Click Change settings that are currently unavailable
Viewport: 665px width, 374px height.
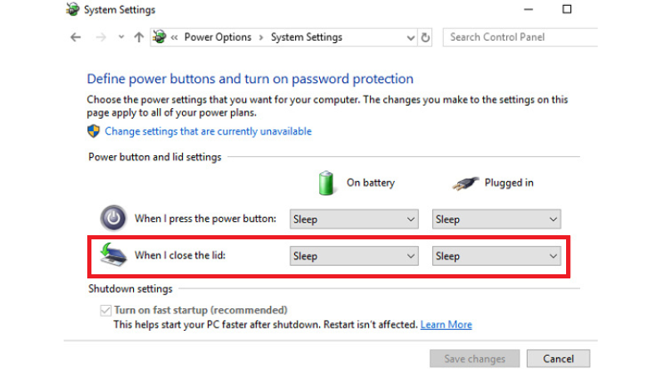[208, 131]
